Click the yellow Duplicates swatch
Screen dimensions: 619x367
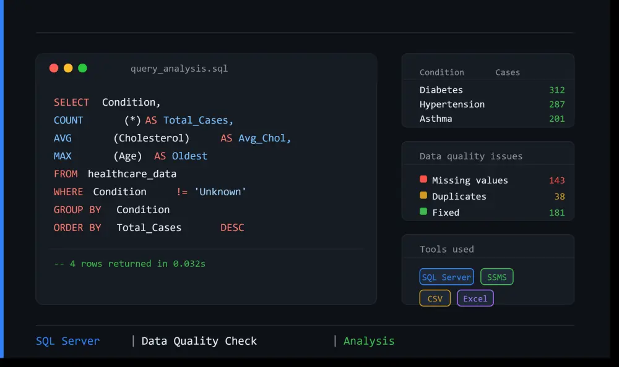pos(423,195)
